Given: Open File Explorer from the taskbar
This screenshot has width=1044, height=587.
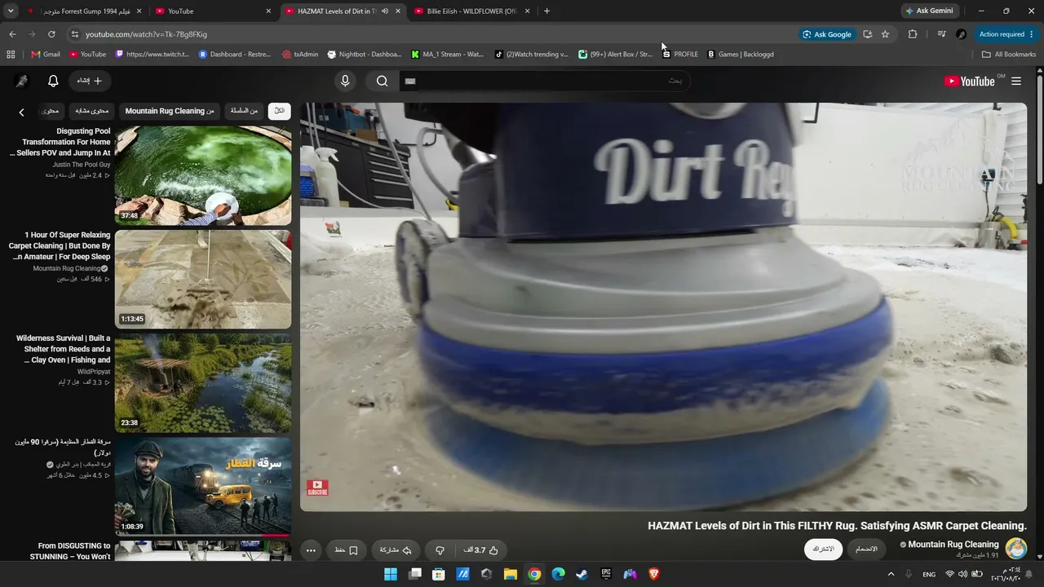Looking at the screenshot, I should point(510,574).
